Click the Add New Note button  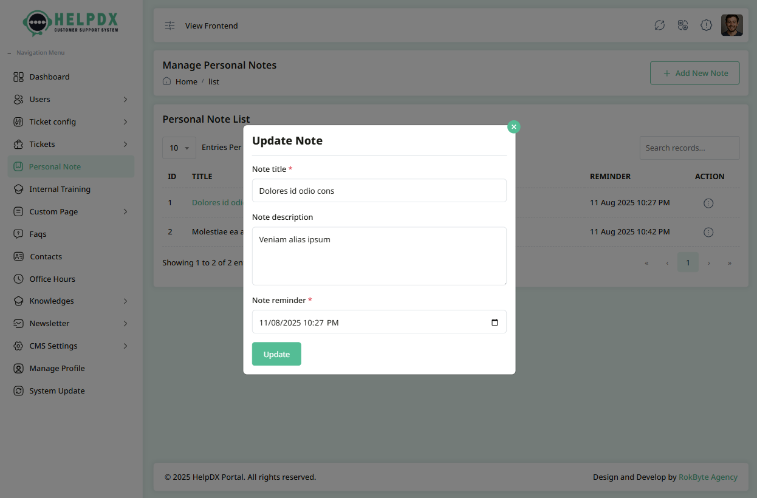click(x=694, y=73)
